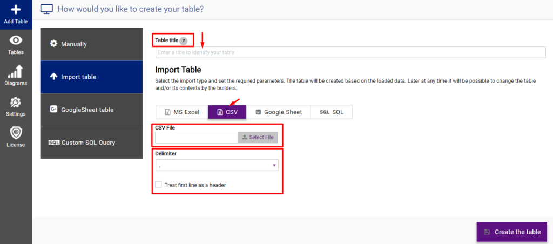Click the gear icon beside Manually
Screen dimensions: 553x244
[53, 44]
